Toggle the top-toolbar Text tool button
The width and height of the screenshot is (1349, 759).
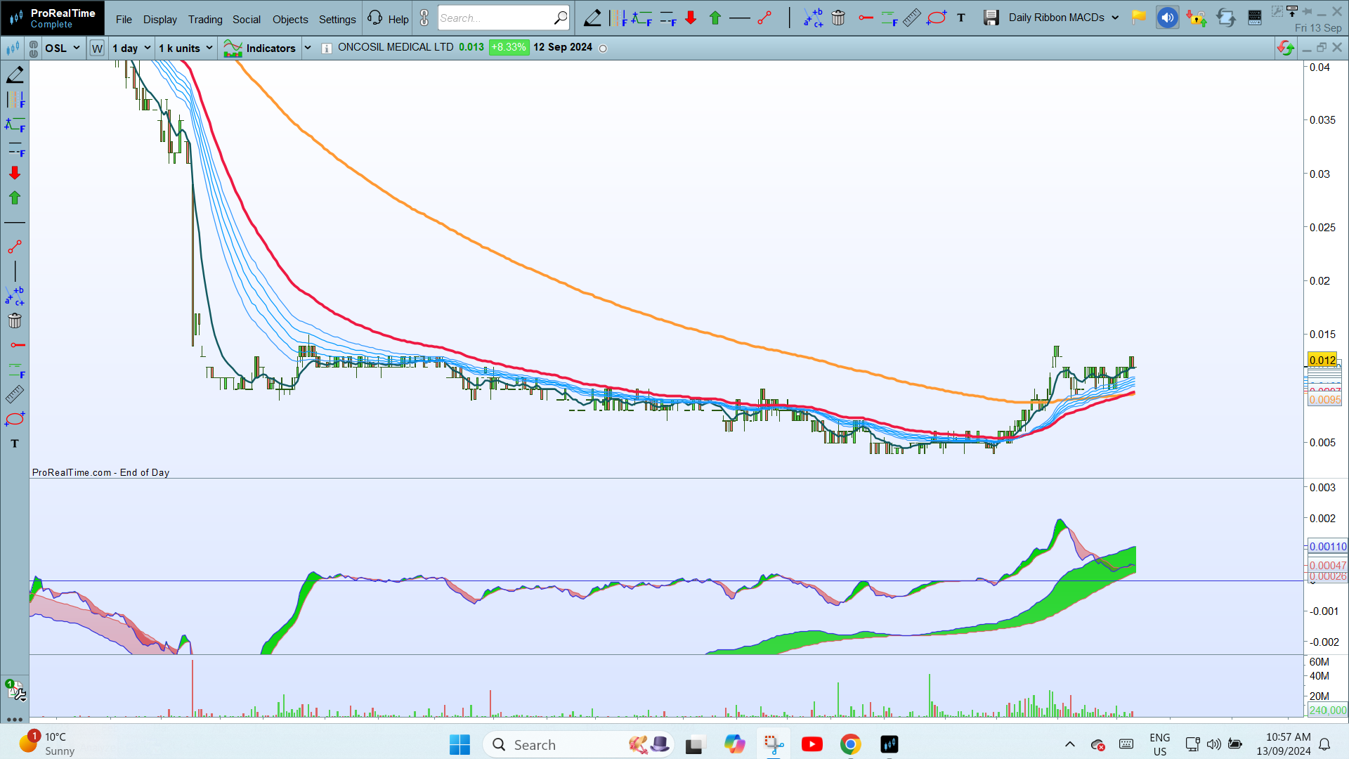click(961, 18)
